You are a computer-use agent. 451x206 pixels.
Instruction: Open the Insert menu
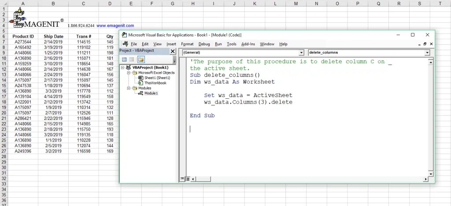pyautogui.click(x=171, y=44)
